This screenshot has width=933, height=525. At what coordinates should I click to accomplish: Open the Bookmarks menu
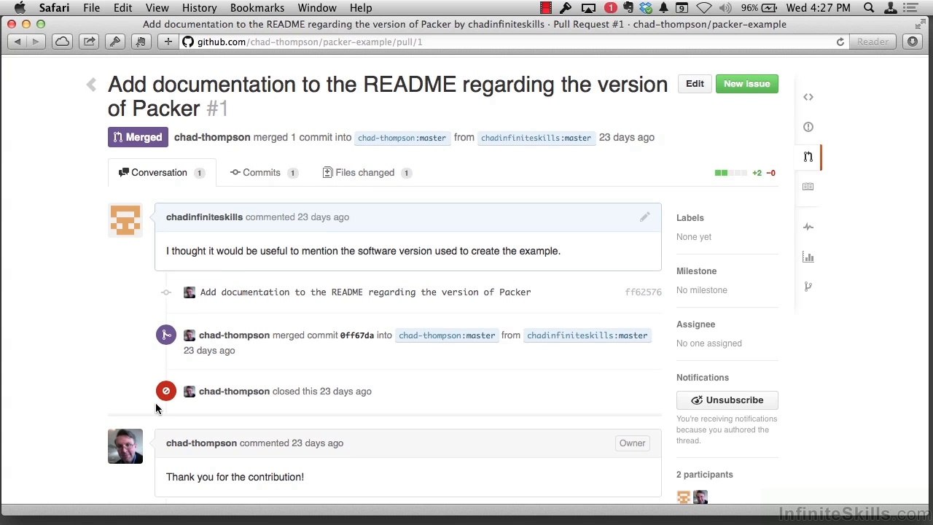point(257,8)
